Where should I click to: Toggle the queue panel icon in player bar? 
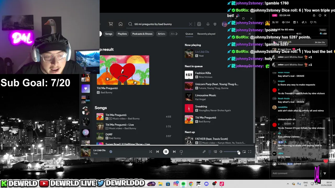click(x=210, y=151)
